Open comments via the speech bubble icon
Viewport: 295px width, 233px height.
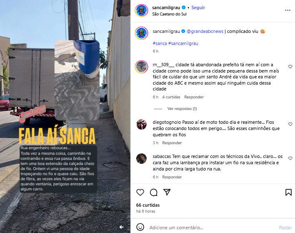tap(153, 192)
